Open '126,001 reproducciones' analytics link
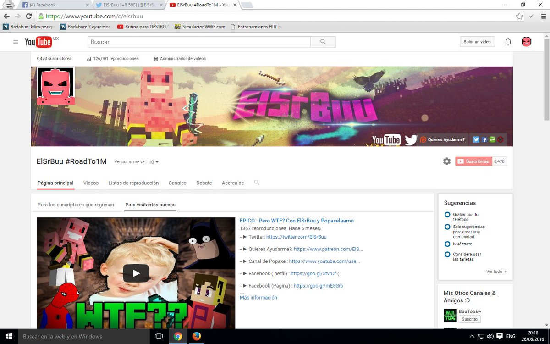The width and height of the screenshot is (550, 344). coord(112,59)
